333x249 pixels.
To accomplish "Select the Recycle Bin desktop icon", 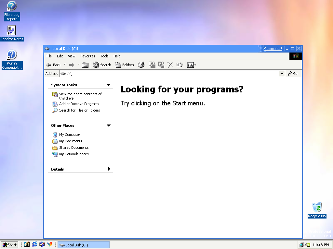I will [x=317, y=210].
